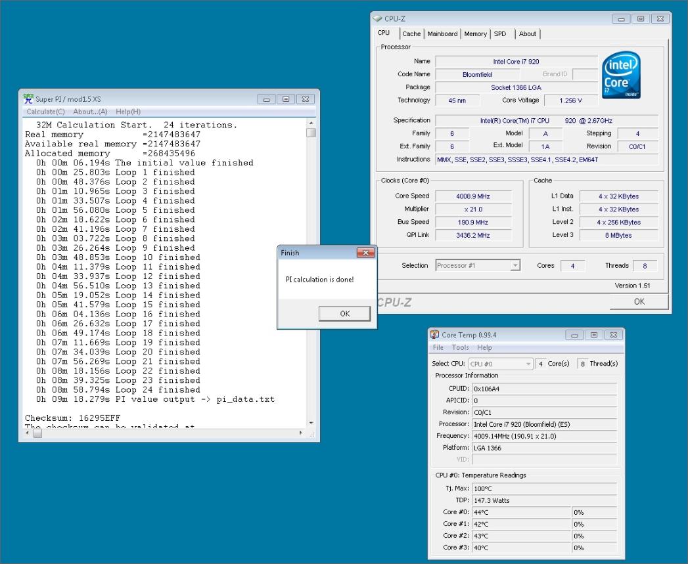
Task: Click the Super PI app icon in title bar
Action: [x=28, y=98]
